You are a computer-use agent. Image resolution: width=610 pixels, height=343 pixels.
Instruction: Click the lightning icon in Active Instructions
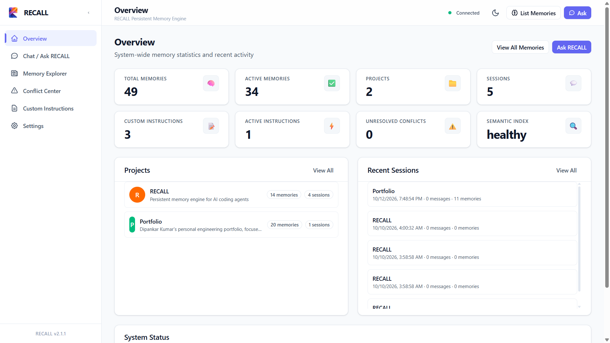tap(332, 126)
